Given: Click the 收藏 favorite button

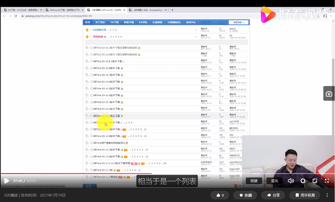Looking at the screenshot, I should (245, 195).
